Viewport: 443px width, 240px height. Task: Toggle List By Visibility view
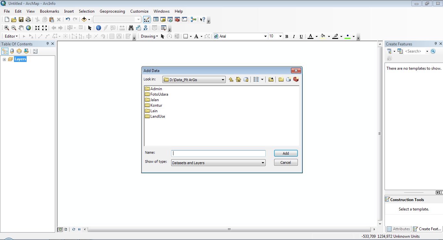click(19, 51)
